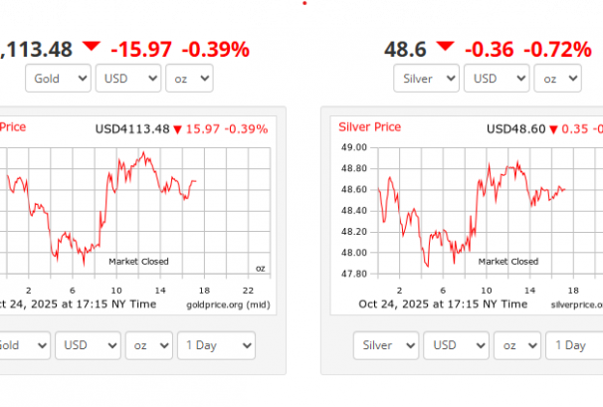Open USD currency dropdown above the silver chart

[497, 79]
